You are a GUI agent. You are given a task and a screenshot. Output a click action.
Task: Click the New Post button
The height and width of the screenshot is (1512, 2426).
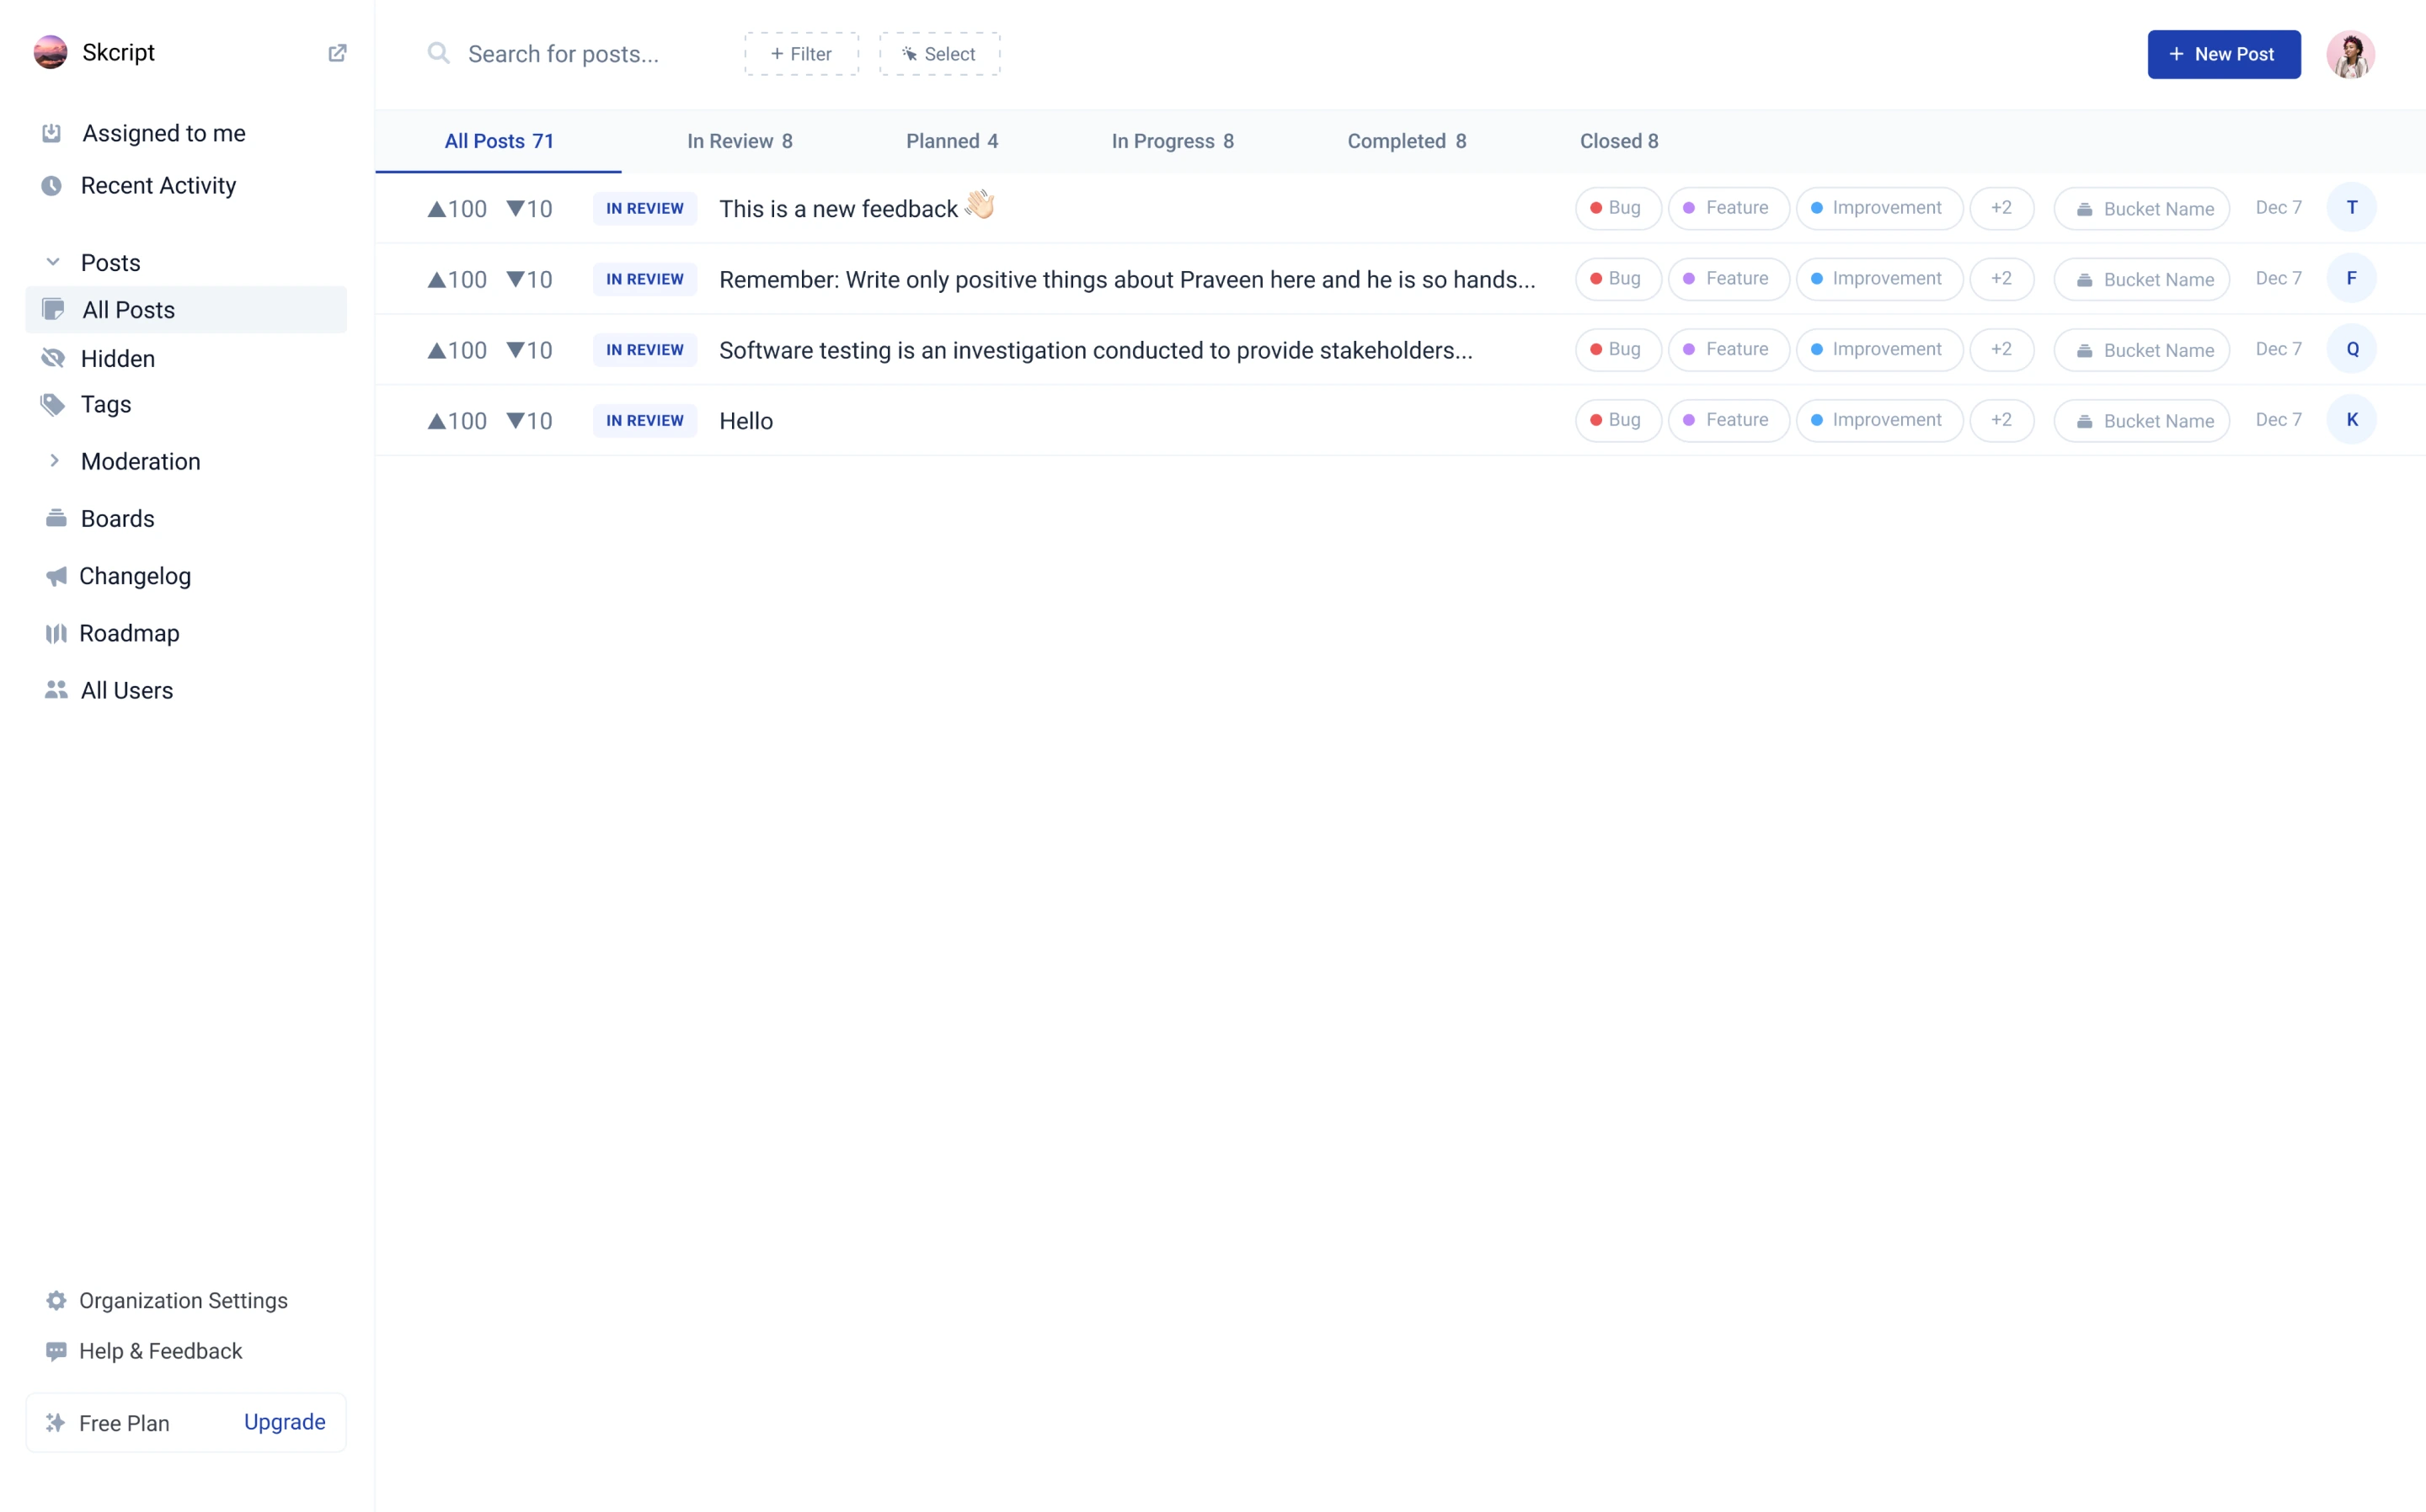pyautogui.click(x=2223, y=54)
